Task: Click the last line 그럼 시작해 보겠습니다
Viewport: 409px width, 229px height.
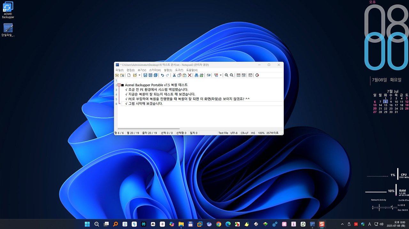Action: [144, 104]
